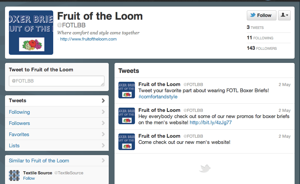Click the Textile Source avatar icon
This screenshot has width=300, height=184.
tap(14, 176)
